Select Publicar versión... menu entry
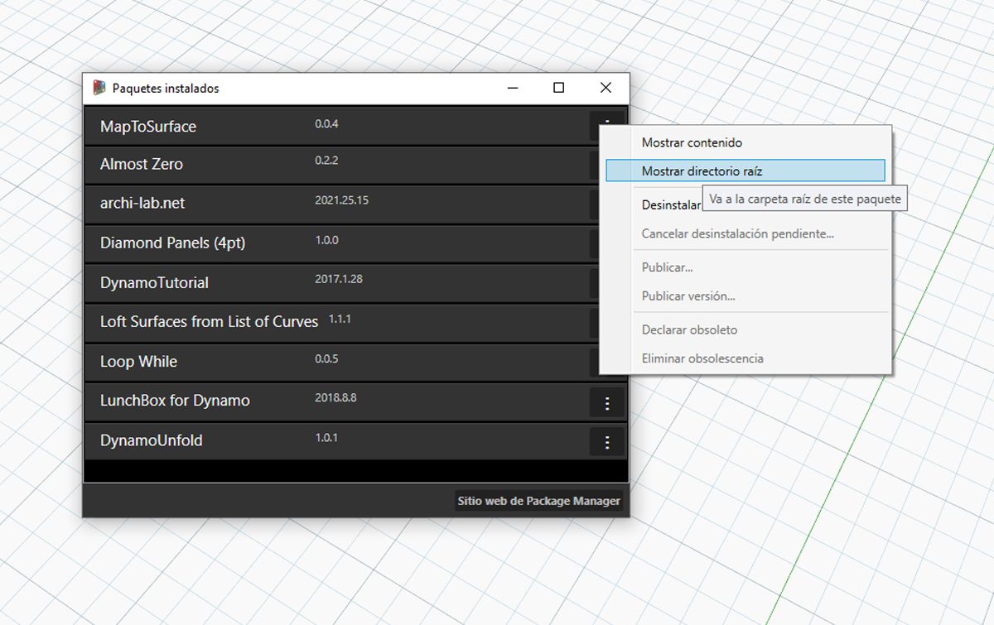The width and height of the screenshot is (994, 625). point(745,296)
